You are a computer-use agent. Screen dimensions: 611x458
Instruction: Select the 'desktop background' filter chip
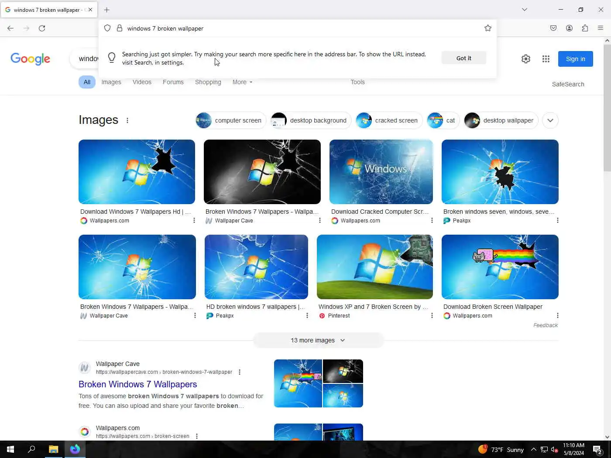pos(310,120)
